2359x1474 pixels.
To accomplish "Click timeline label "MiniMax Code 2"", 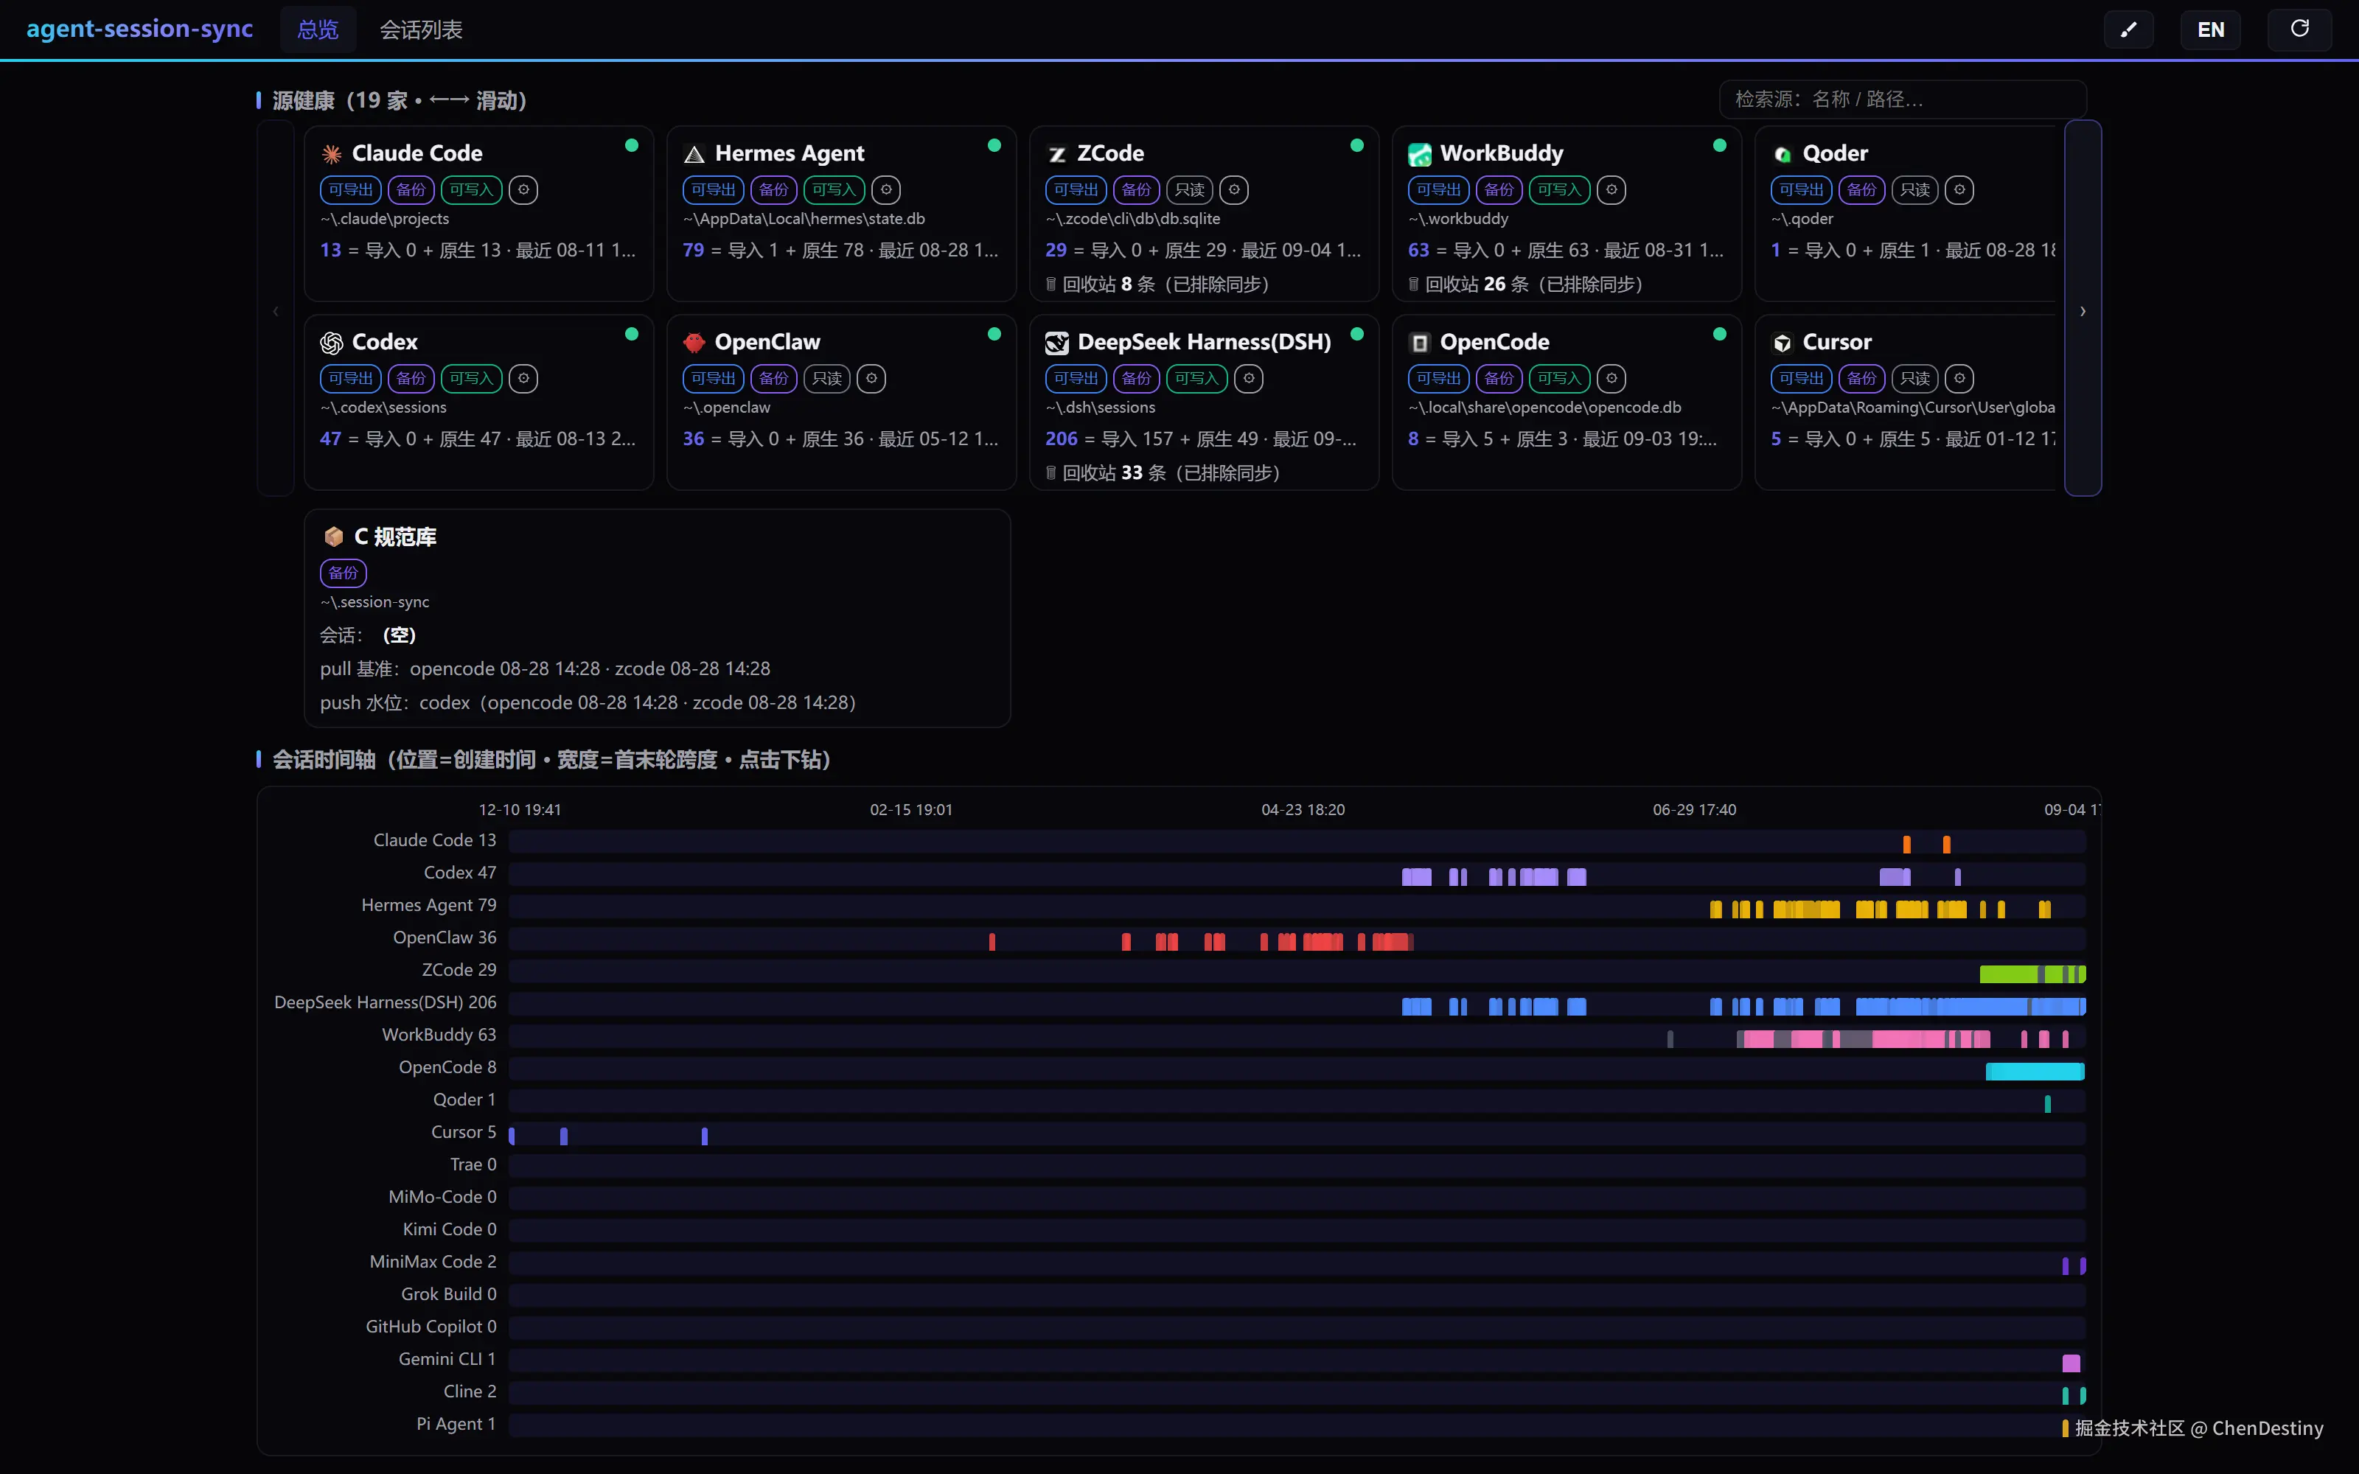I will (433, 1262).
